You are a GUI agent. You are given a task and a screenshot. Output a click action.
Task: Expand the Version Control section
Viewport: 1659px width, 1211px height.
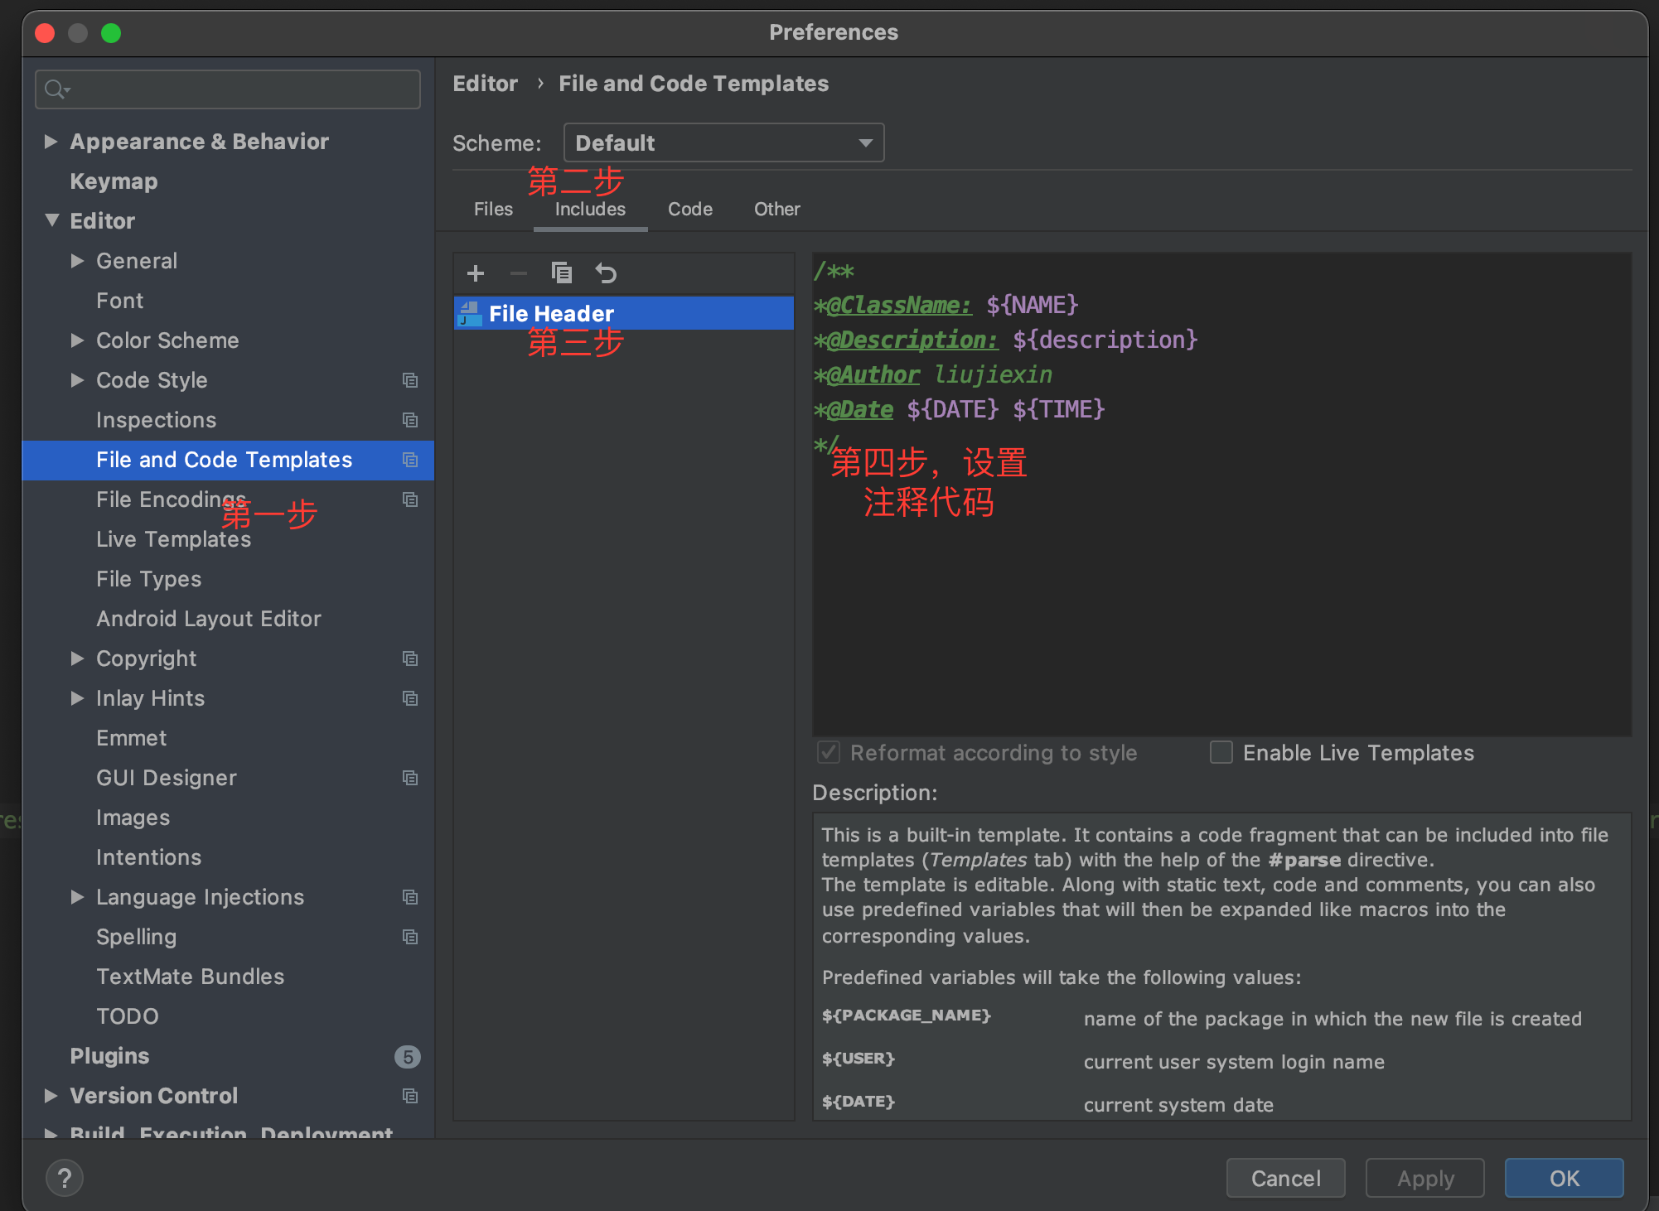click(51, 1096)
